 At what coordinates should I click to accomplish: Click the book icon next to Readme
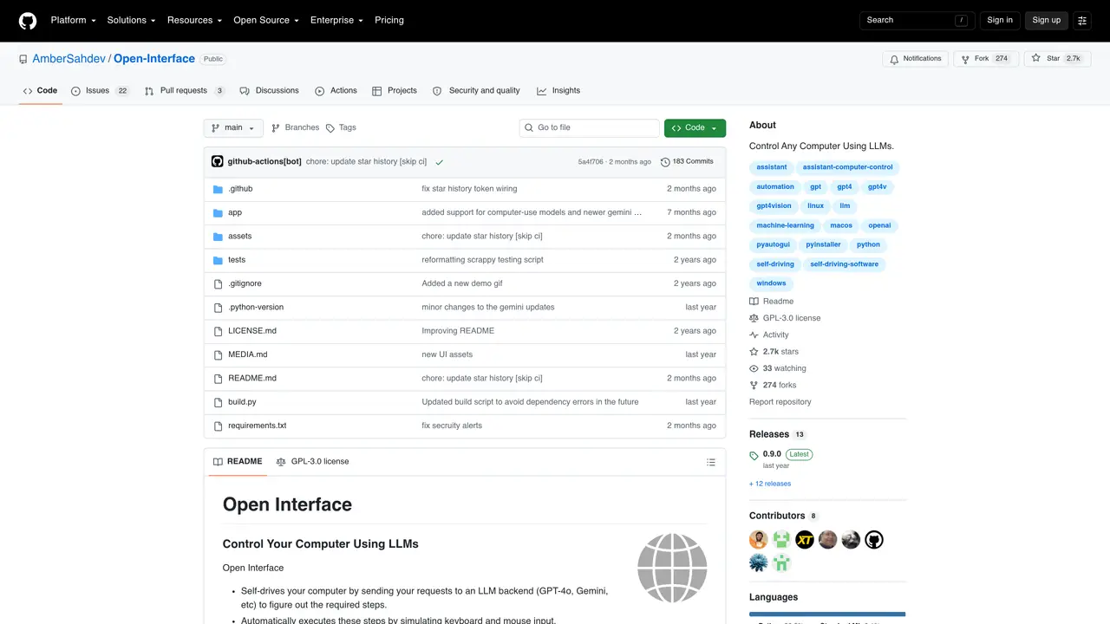point(754,302)
